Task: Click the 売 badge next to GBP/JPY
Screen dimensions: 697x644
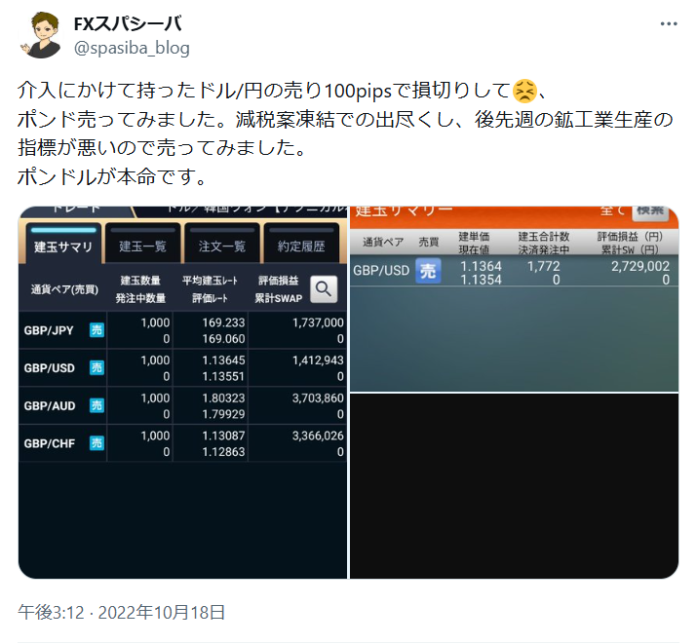Action: [x=97, y=330]
